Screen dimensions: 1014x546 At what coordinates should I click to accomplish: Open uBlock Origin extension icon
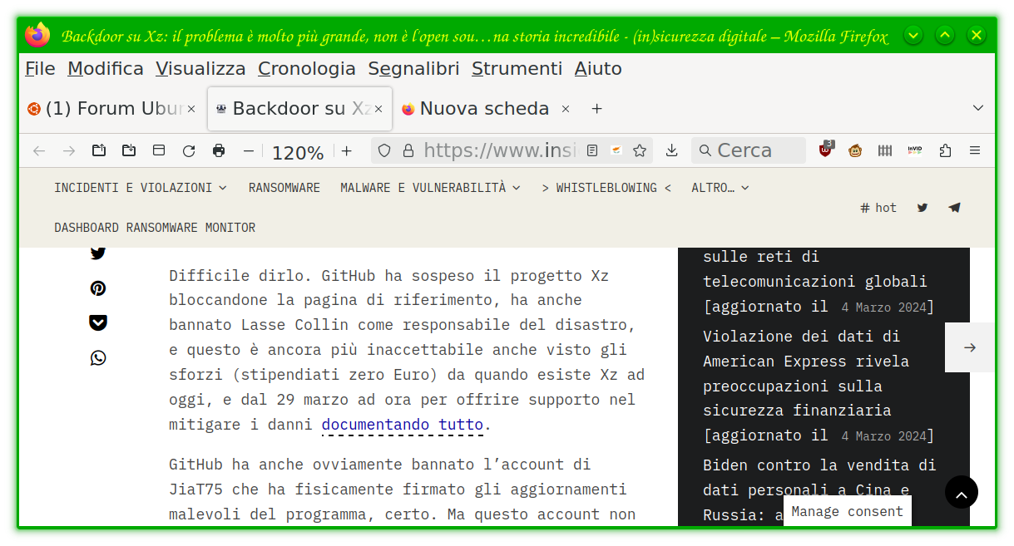(x=825, y=150)
